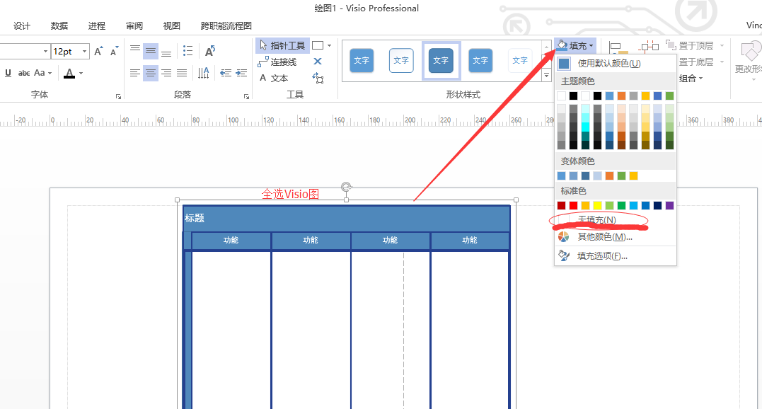This screenshot has height=409, width=762.
Task: Click the rotate text icon
Action: click(x=210, y=50)
